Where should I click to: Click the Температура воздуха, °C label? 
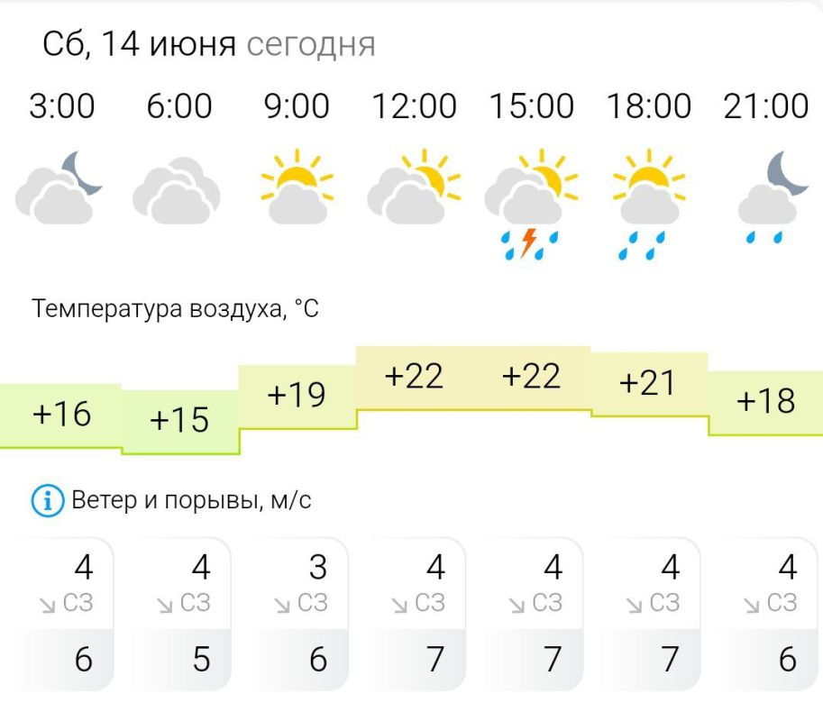click(175, 308)
